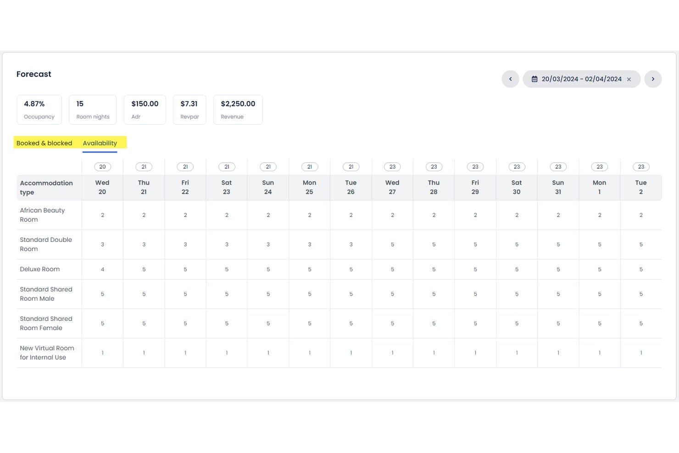This screenshot has width=679, height=453.
Task: Select the Fri 22 column header
Action: (185, 187)
